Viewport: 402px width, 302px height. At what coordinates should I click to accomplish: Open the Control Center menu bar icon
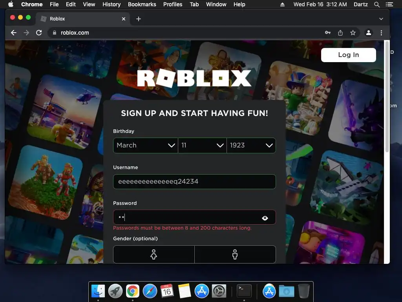click(389, 4)
